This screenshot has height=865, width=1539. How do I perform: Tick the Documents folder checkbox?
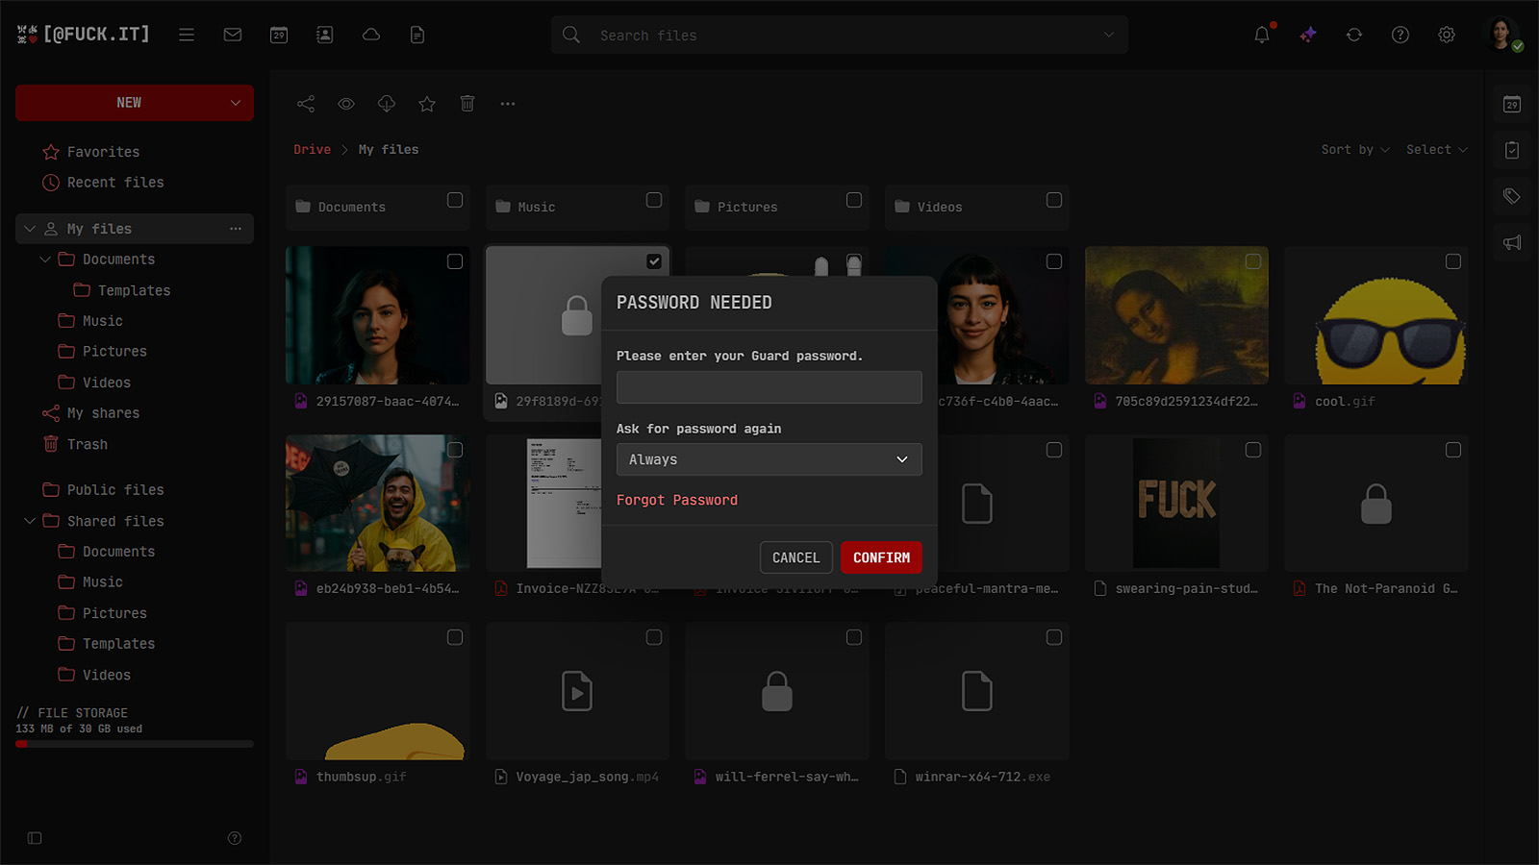455,200
